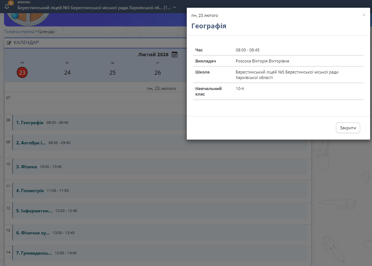Go to Головна сторінка breadcrumb link
Image resolution: width=372 pixels, height=266 pixels.
tap(19, 32)
